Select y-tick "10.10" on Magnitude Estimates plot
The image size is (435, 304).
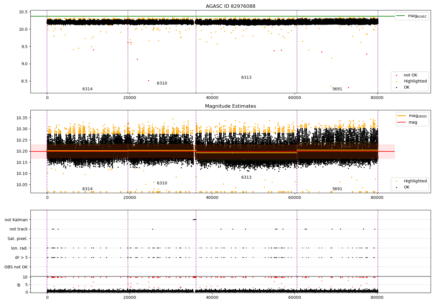coord(22,174)
